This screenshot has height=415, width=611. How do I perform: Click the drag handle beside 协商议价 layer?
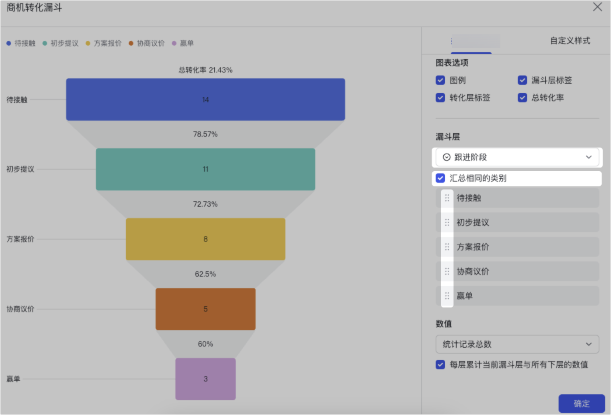[x=446, y=271]
